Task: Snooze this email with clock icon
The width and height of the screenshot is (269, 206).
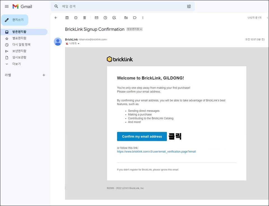Action: pos(105,18)
